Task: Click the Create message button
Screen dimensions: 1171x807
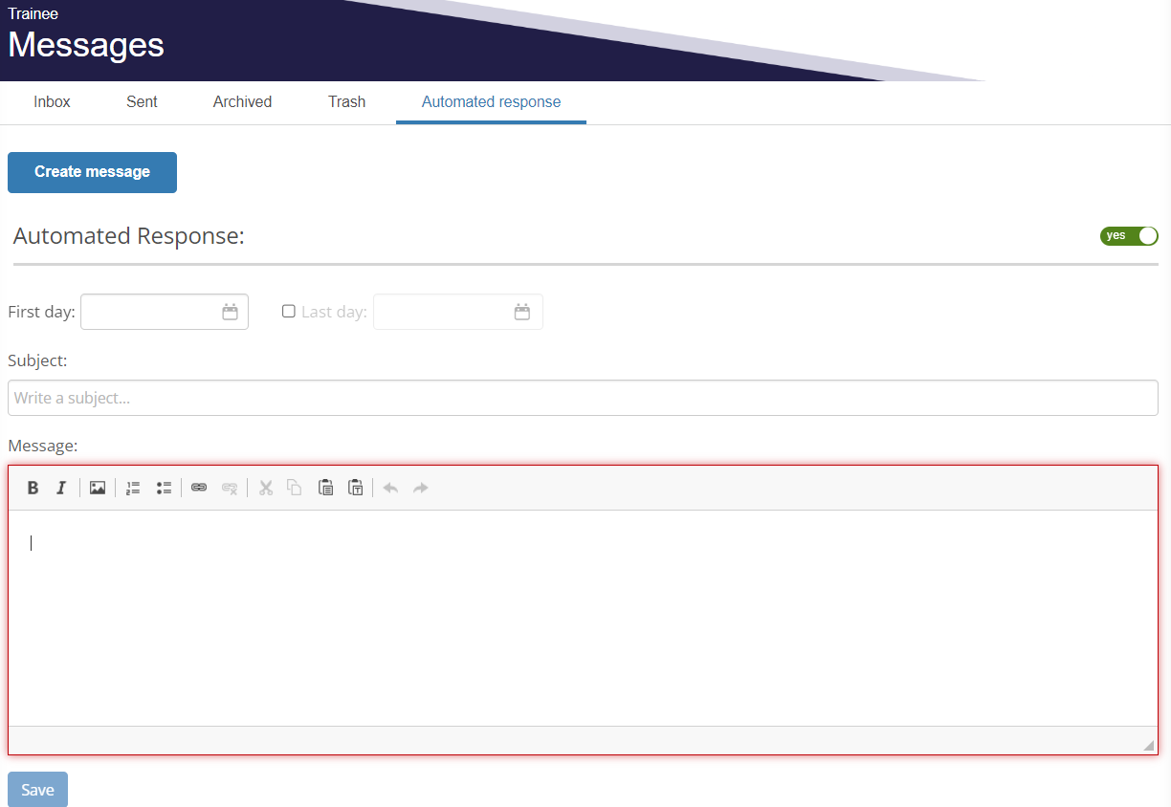Action: coord(92,172)
